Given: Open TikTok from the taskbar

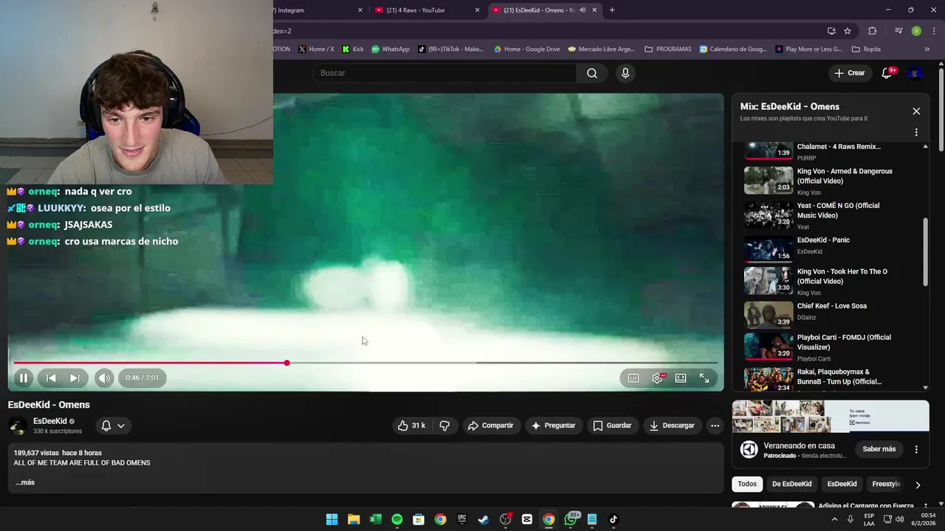Looking at the screenshot, I should pyautogui.click(x=614, y=519).
